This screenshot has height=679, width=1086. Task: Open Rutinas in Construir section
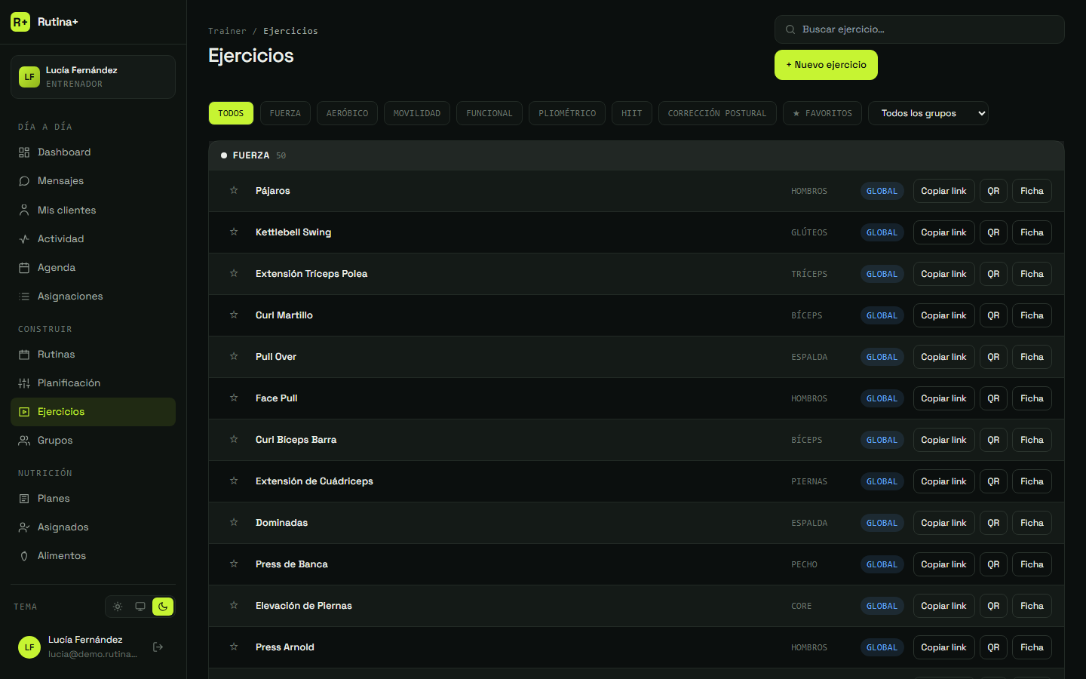pos(93,355)
